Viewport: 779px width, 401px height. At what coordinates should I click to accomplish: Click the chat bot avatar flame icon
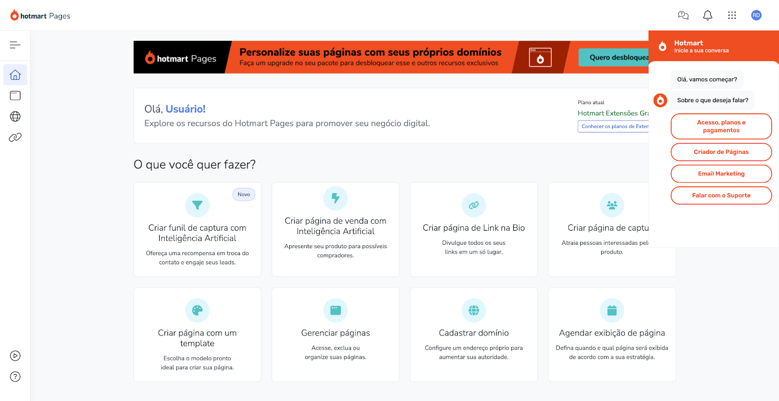pos(660,100)
